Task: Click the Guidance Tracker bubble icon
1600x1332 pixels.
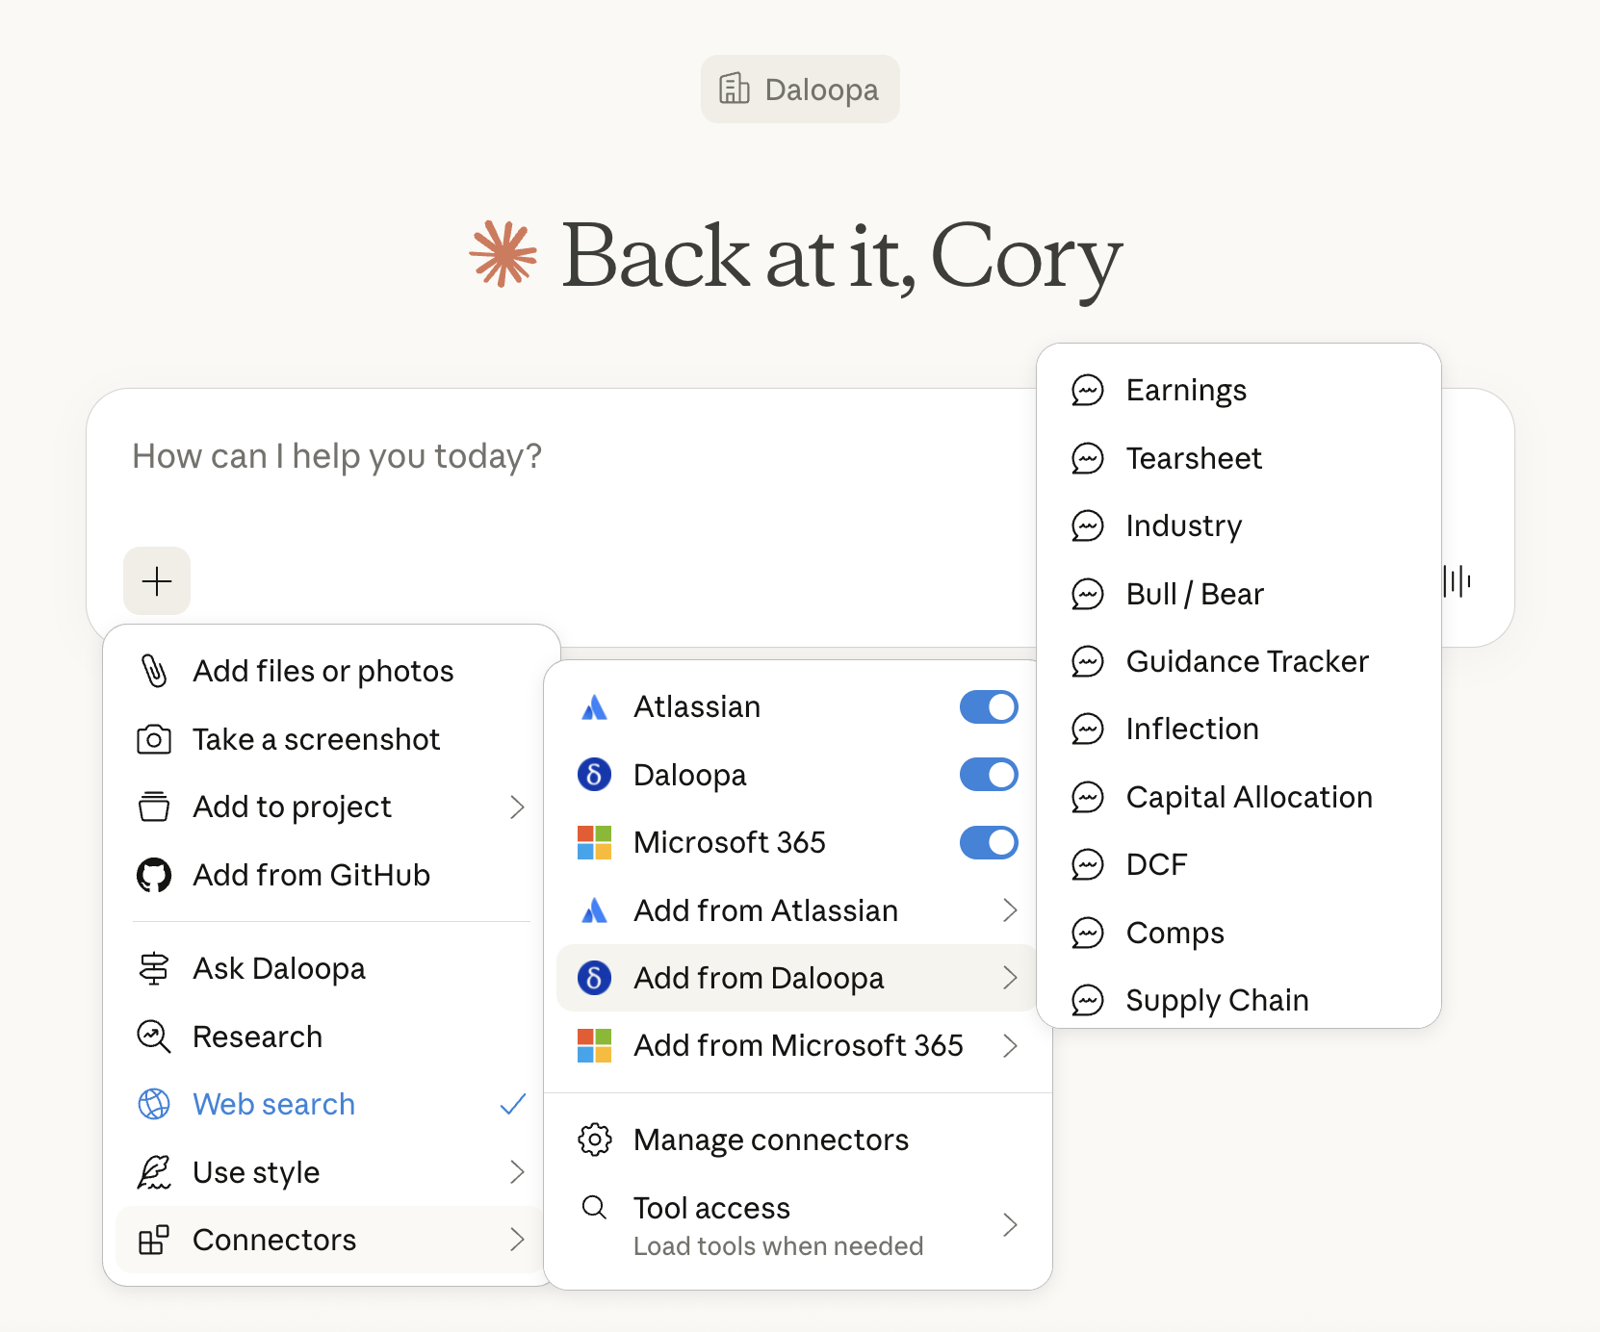Action: tap(1088, 661)
